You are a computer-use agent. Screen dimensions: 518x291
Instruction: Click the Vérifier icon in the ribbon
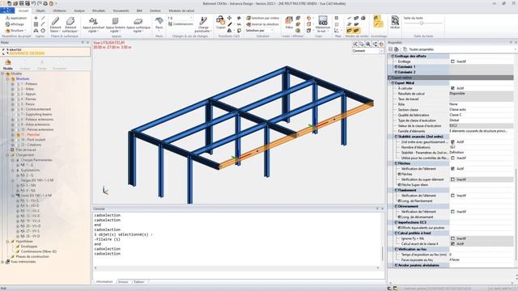395,20
